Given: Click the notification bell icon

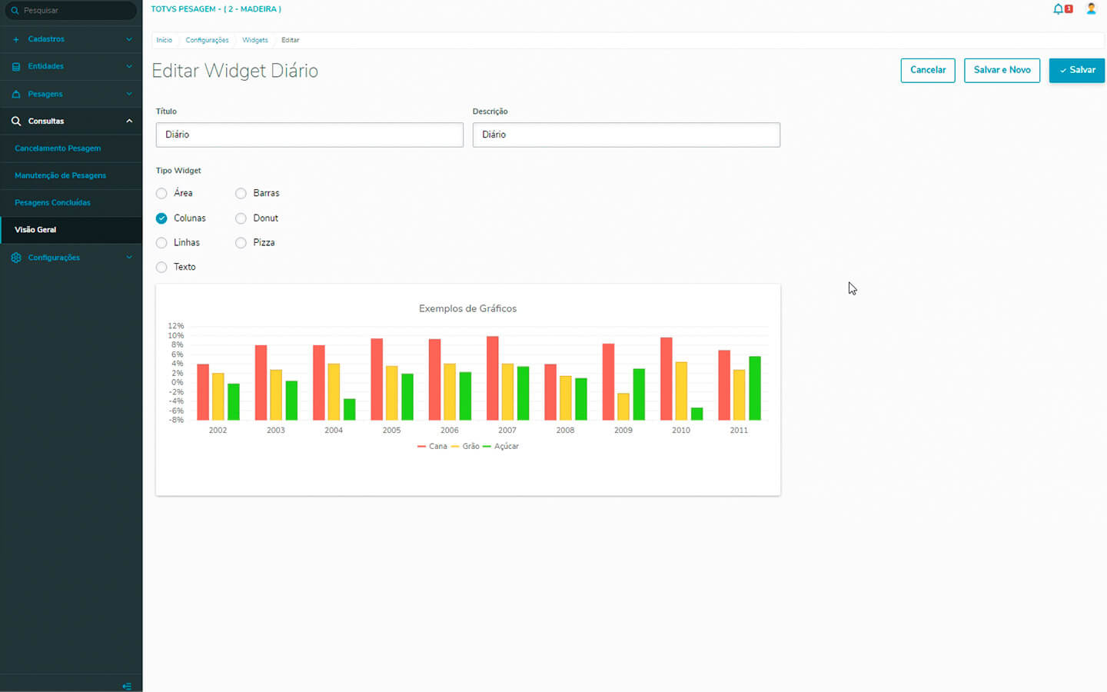Looking at the screenshot, I should 1059,9.
